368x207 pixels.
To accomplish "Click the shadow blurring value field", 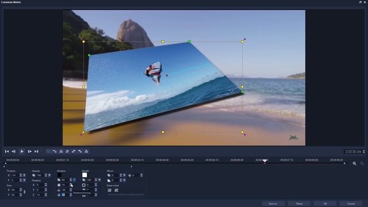I will click(65, 185).
